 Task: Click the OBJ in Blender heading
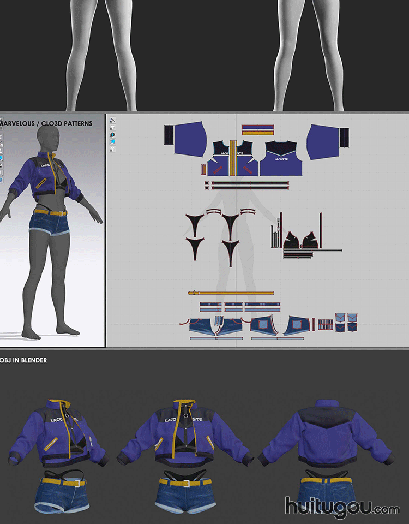tap(23, 360)
